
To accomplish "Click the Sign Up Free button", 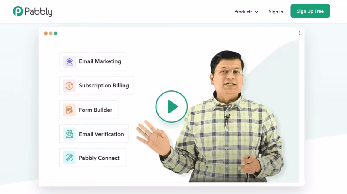I will (x=310, y=11).
